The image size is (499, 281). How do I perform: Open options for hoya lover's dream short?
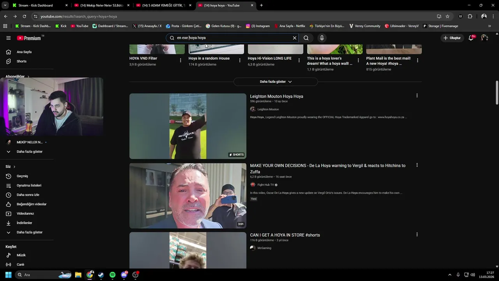pyautogui.click(x=358, y=60)
